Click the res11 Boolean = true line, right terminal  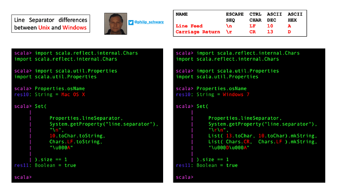(x=207, y=166)
